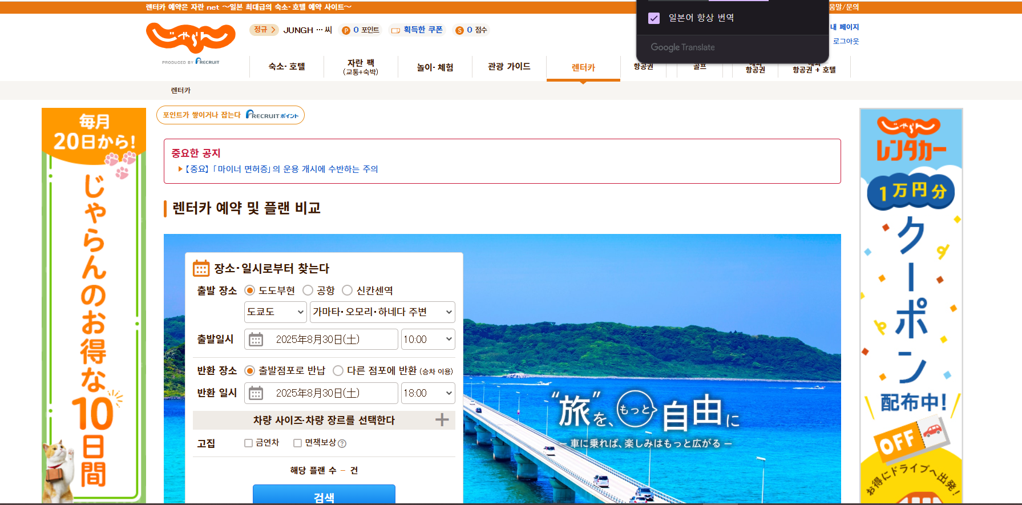The image size is (1022, 505).
Task: Select the 렌터카 rental car tab
Action: 583,67
